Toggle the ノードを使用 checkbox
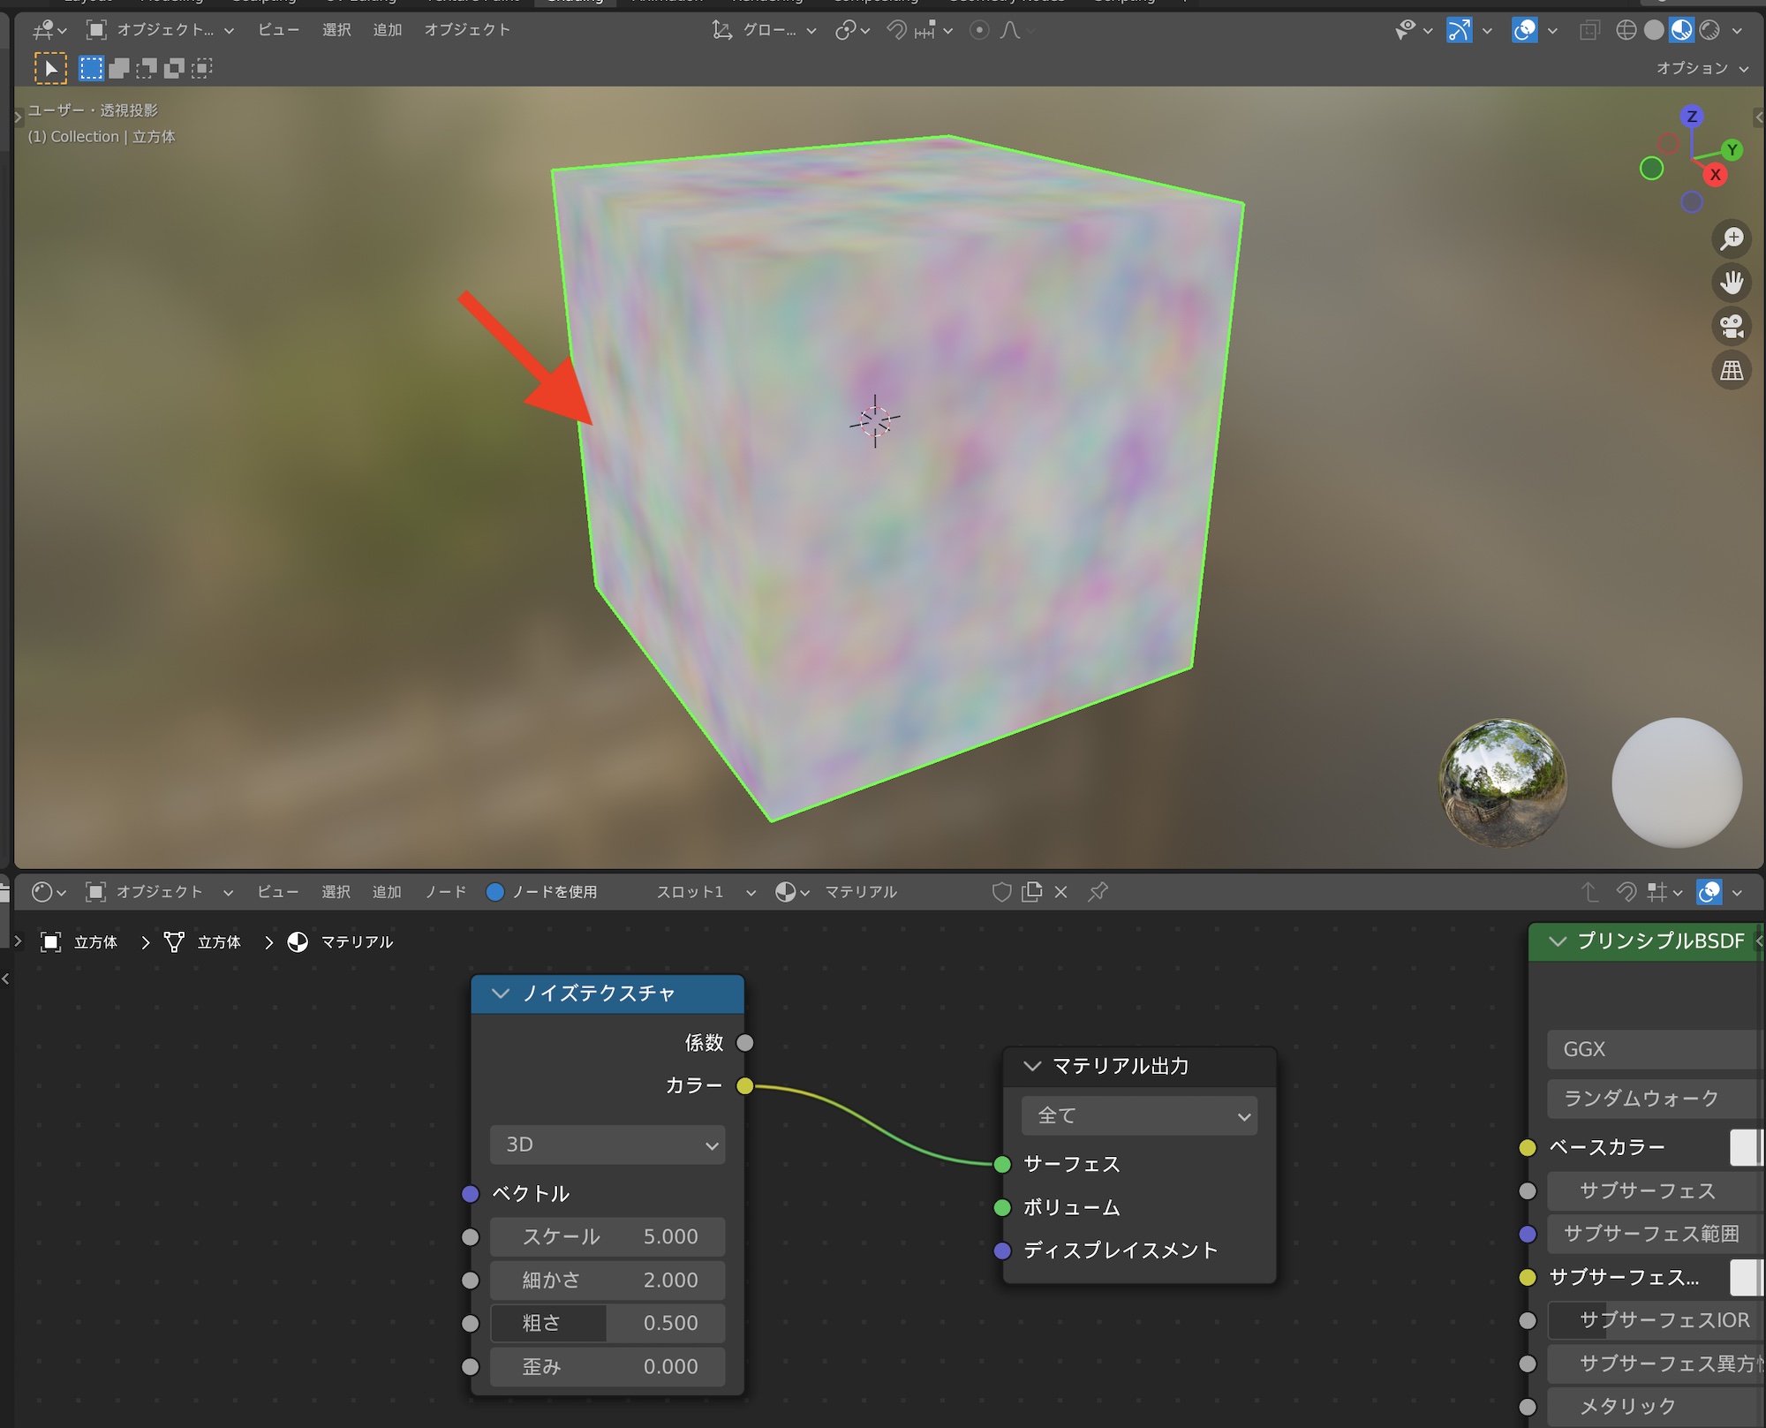 pos(495,892)
